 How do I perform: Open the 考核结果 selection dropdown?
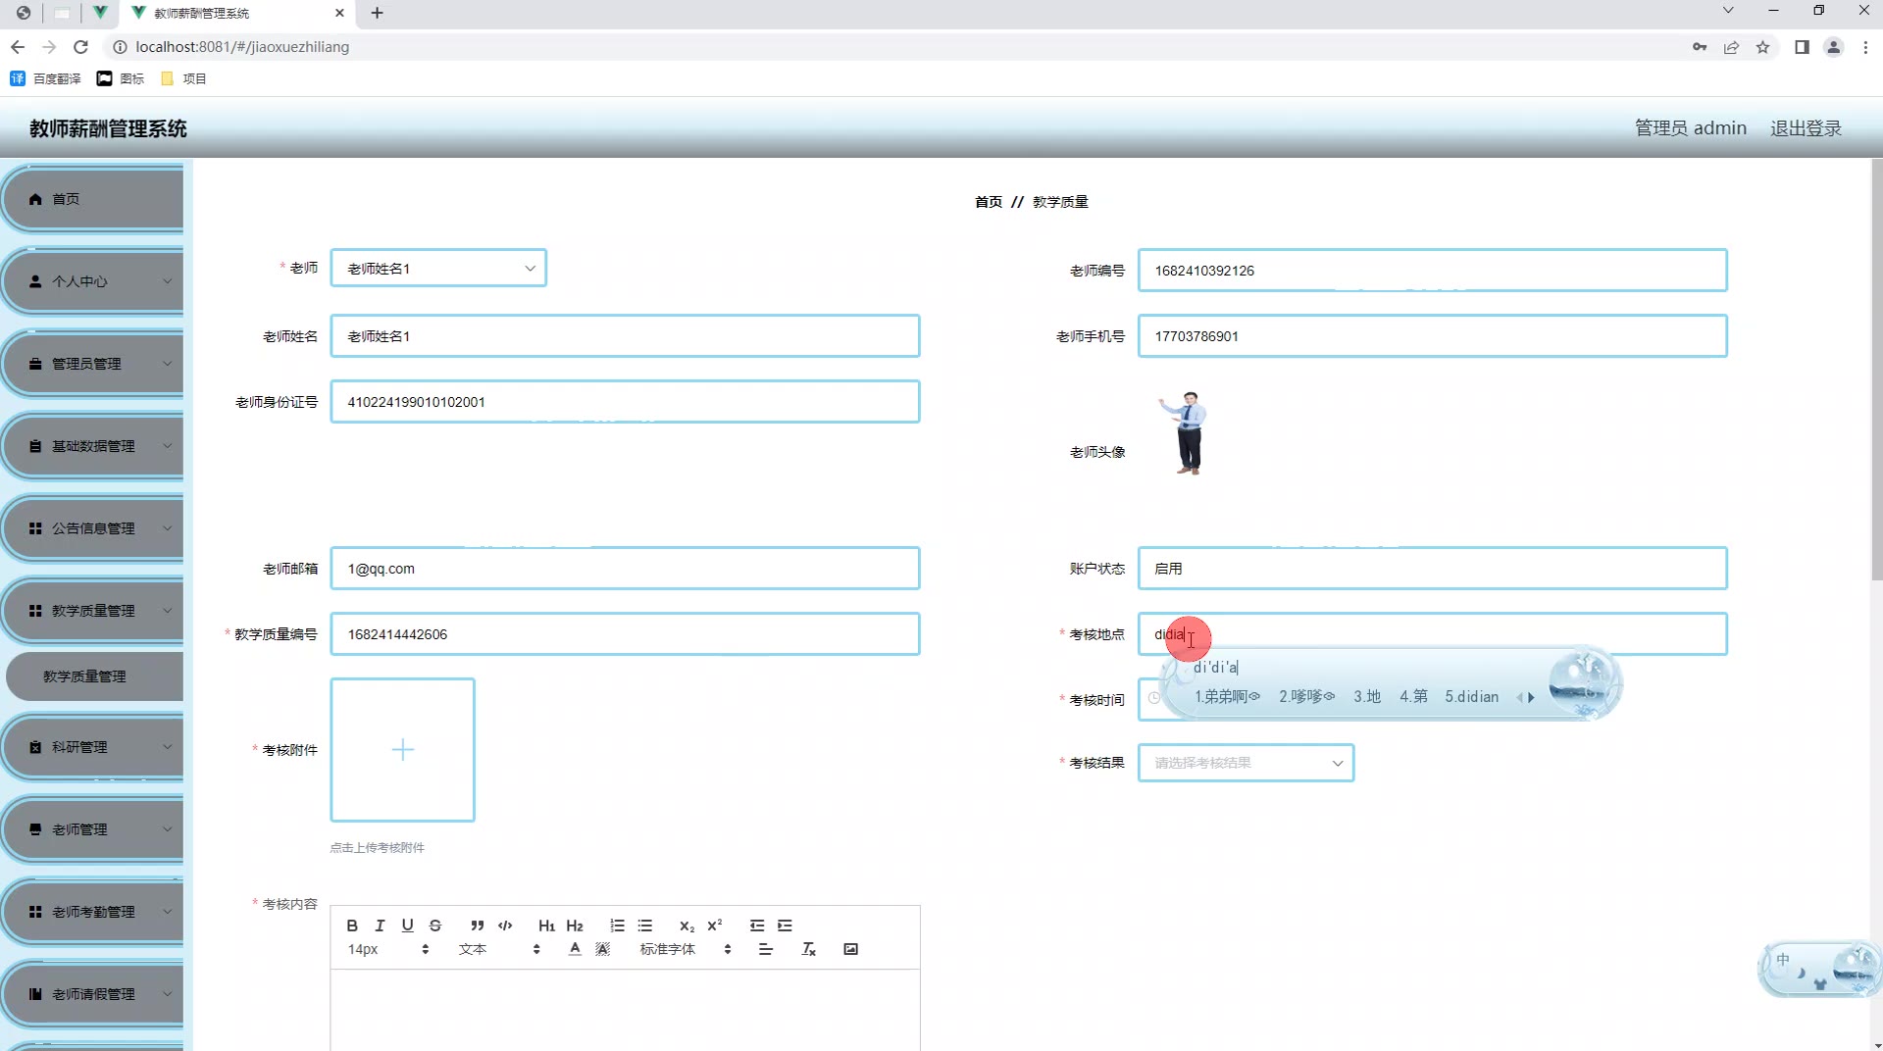click(x=1246, y=763)
